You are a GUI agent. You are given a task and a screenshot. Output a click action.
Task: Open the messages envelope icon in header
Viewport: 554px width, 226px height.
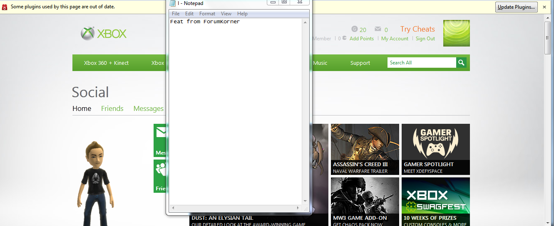[378, 29]
